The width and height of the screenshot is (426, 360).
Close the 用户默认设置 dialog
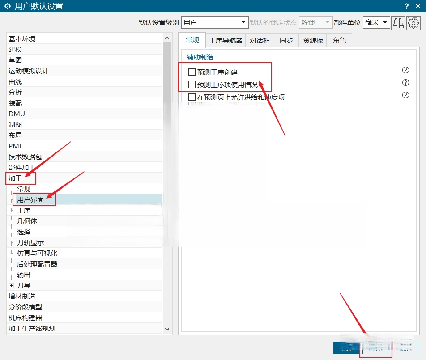(418, 6)
